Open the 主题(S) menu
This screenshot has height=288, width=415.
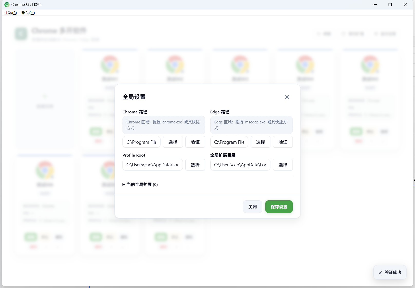(10, 13)
